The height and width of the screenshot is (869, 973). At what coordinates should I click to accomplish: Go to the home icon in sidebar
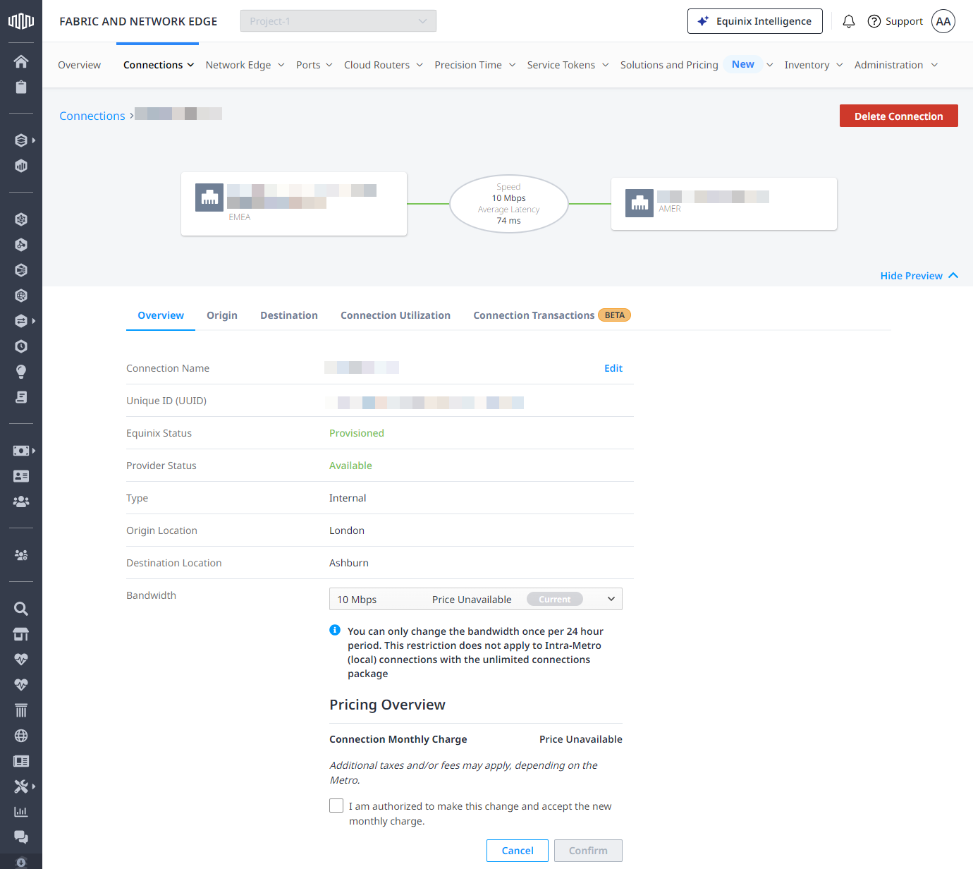tap(21, 61)
